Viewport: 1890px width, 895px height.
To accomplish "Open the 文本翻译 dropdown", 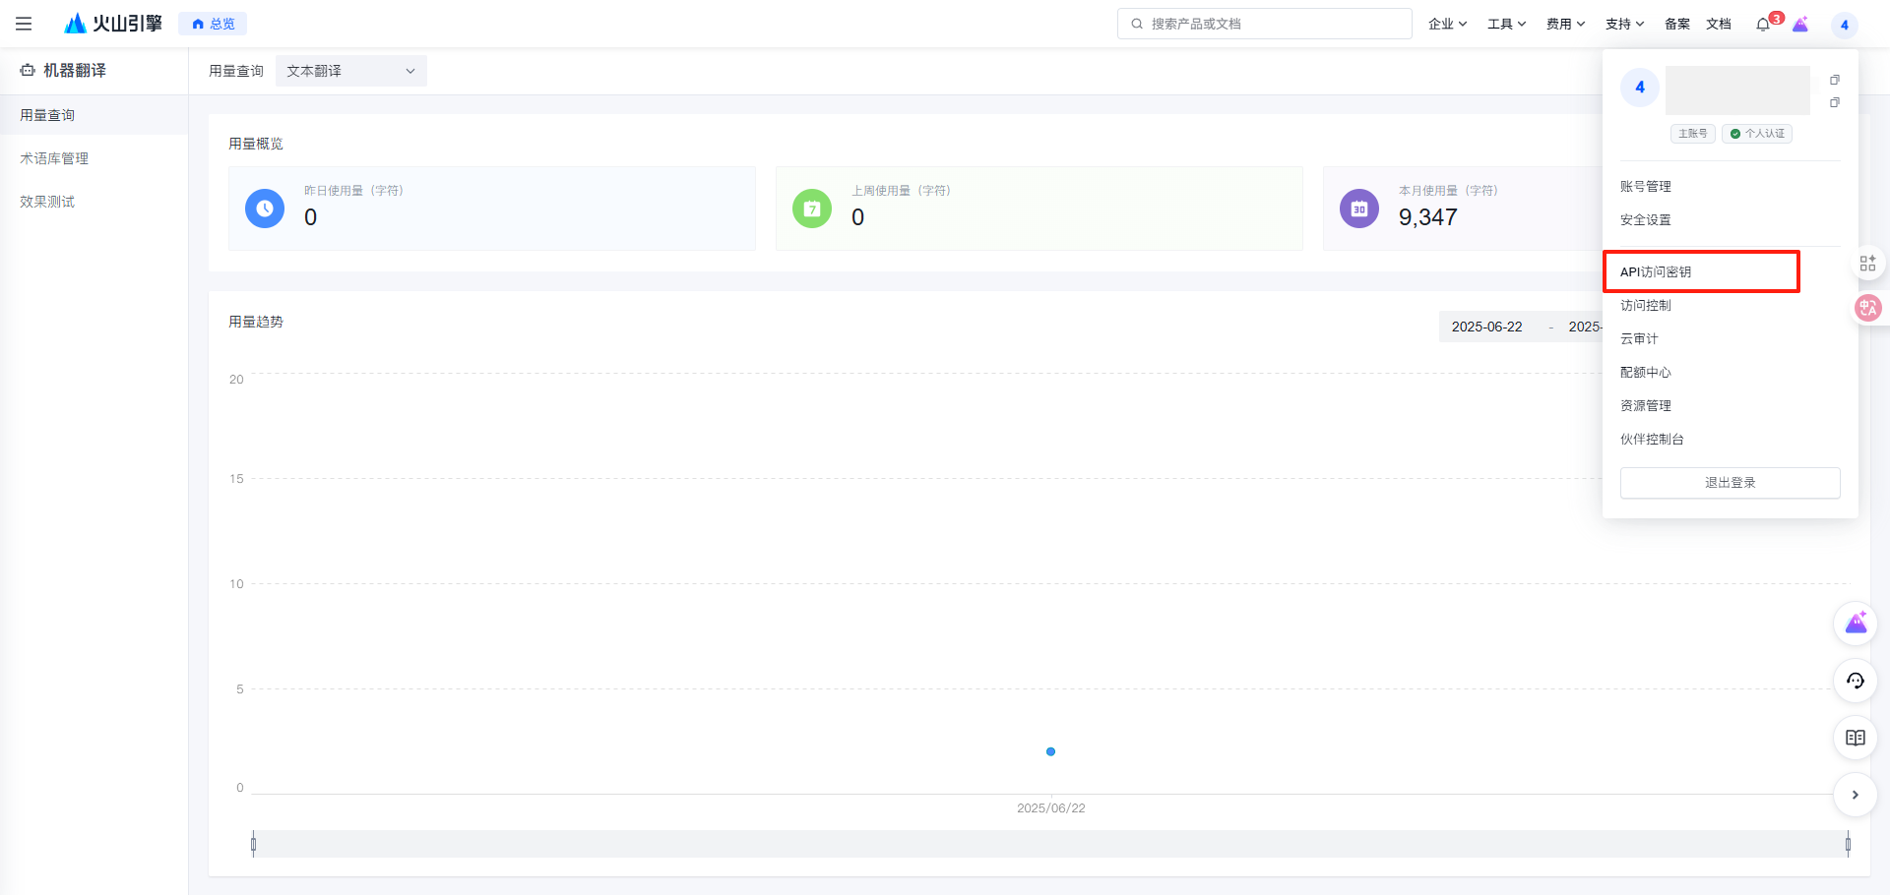I will tap(350, 71).
